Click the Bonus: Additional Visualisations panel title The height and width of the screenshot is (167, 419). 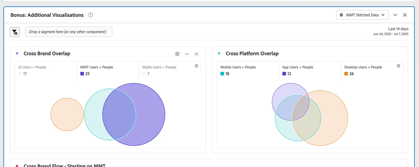point(47,15)
